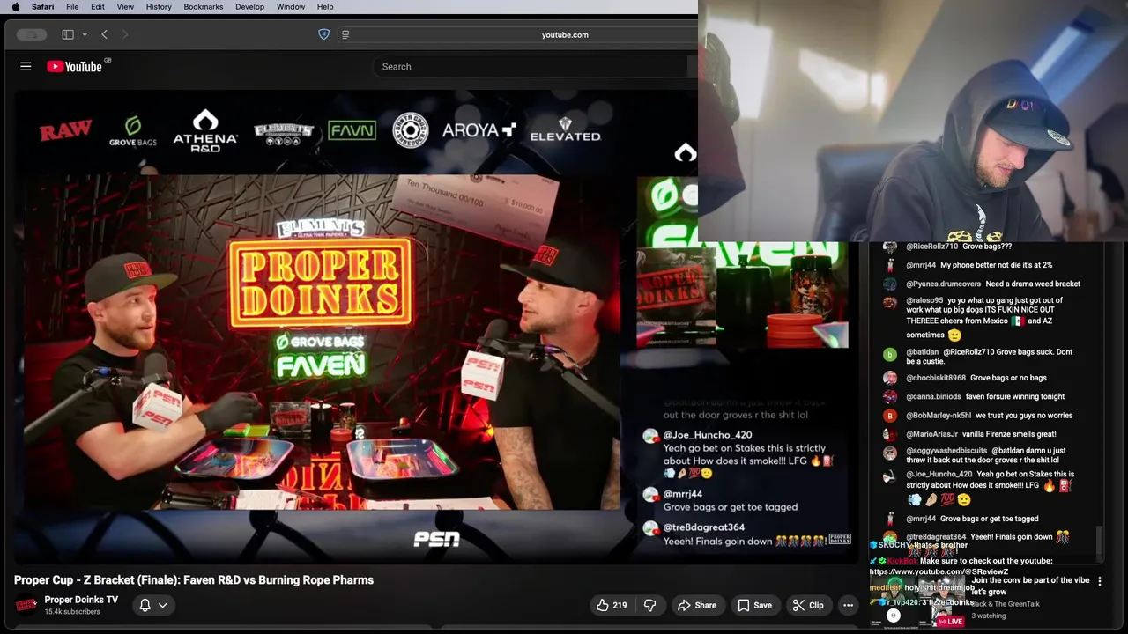
Task: Click the '15.4k subscribers' text
Action: (72, 612)
